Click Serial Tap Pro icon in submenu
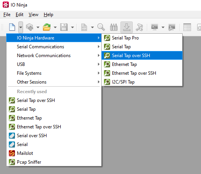The image size is (201, 174). [107, 38]
